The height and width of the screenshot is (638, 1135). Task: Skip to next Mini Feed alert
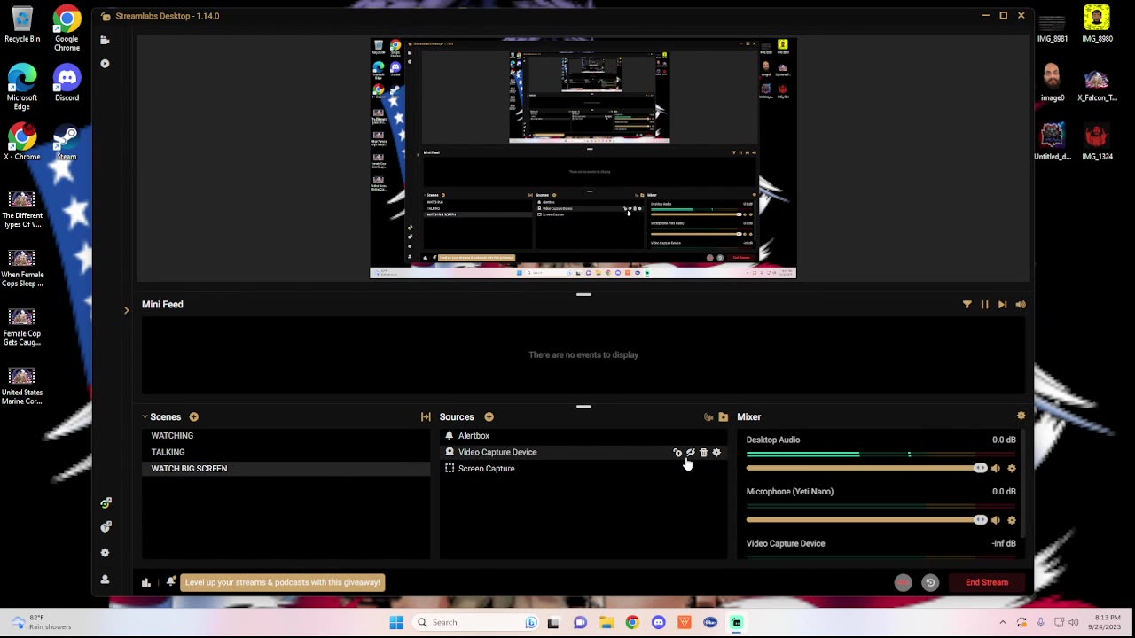click(1002, 305)
